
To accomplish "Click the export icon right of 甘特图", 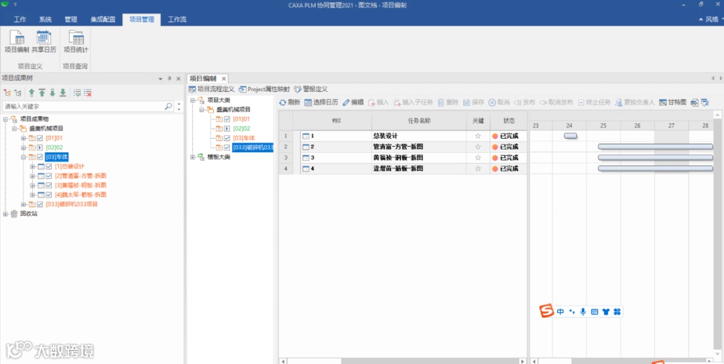I will pos(695,102).
